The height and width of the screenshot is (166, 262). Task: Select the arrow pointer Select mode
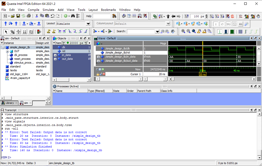(6, 32)
